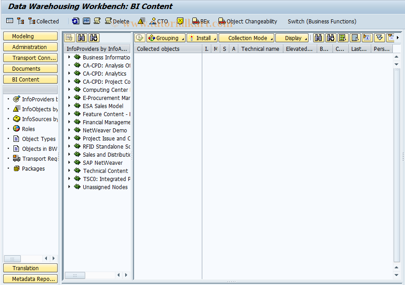
Task: Select InfoProviders by InfoAreas in left navigation
Action: pyautogui.click(x=36, y=99)
